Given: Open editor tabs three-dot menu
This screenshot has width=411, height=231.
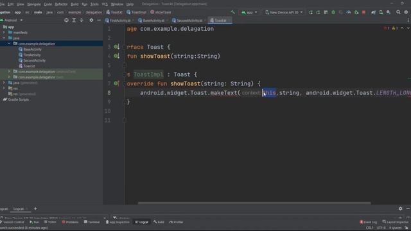Looking at the screenshot, I should pos(408,20).
